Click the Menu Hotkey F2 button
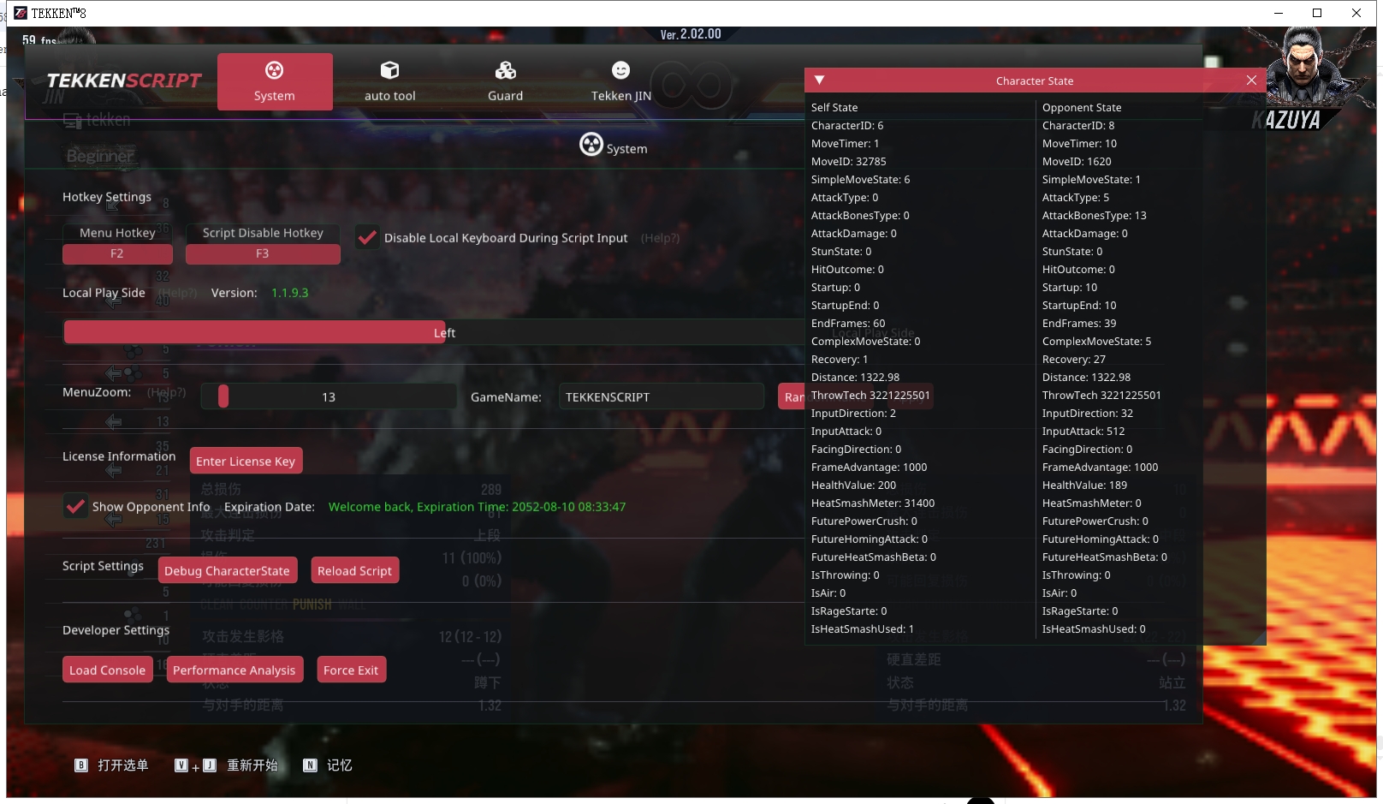Screen dimensions: 1383x804 click(117, 253)
